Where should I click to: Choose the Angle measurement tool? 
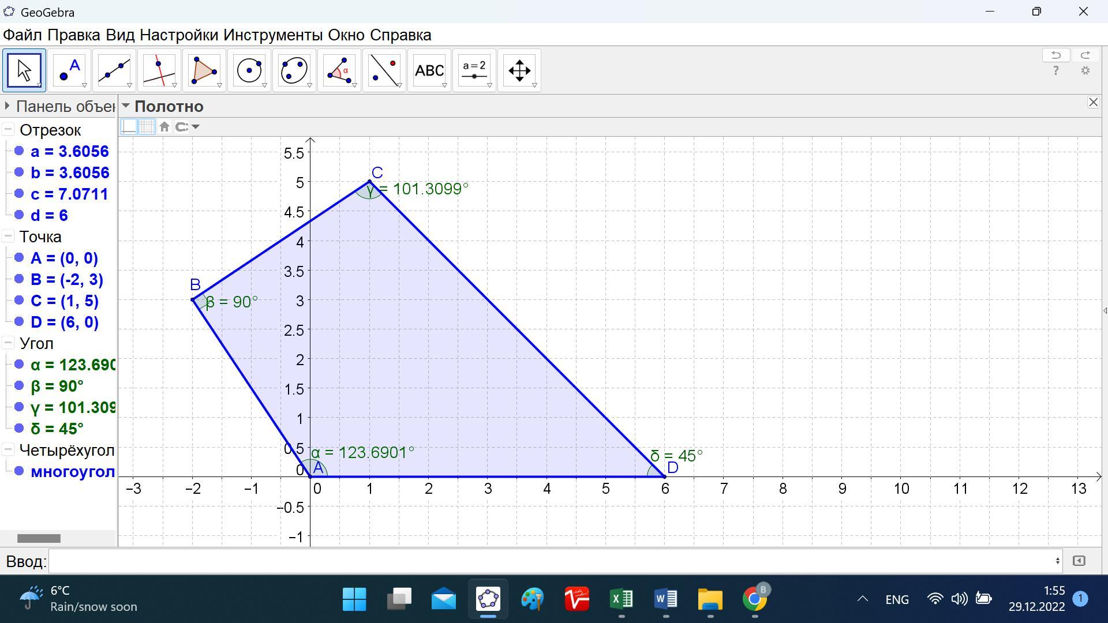pos(339,70)
